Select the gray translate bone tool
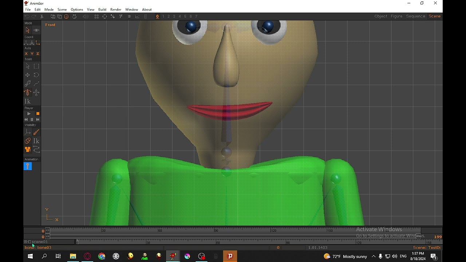Viewport: 466px width, 262px height. pyautogui.click(x=36, y=92)
